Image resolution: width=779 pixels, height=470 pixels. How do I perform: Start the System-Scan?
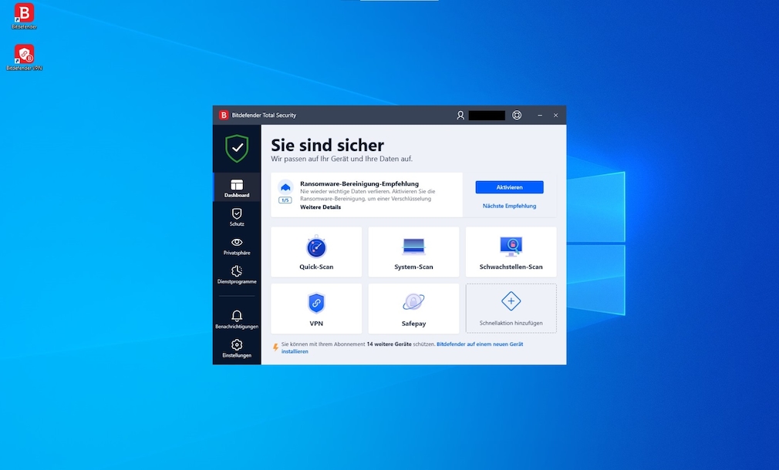[413, 252]
